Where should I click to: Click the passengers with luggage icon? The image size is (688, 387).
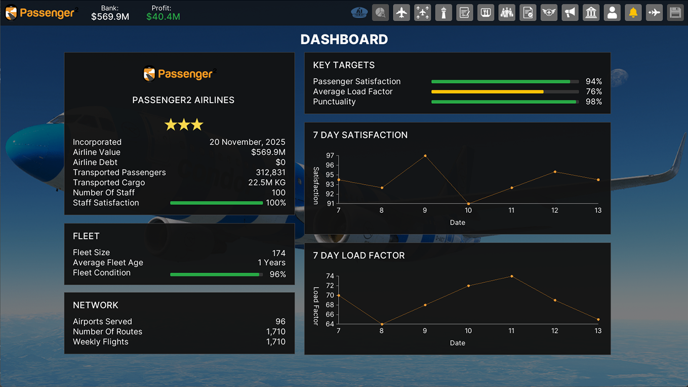tap(507, 13)
